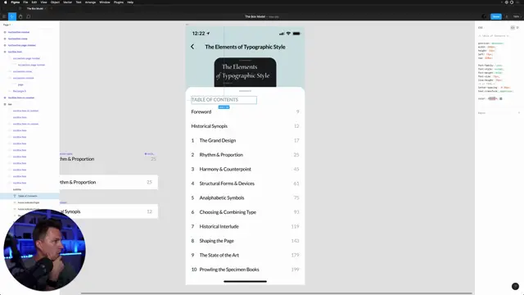Click Shaping the Page chapter row
This screenshot has width=524, height=295.
point(245,241)
